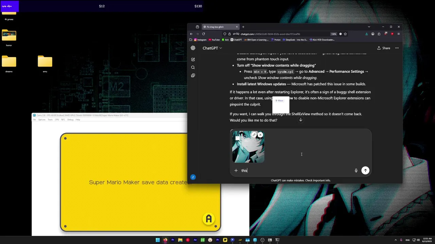
Task: Open the Firefox extensions puzzle icon
Action: pos(379,34)
